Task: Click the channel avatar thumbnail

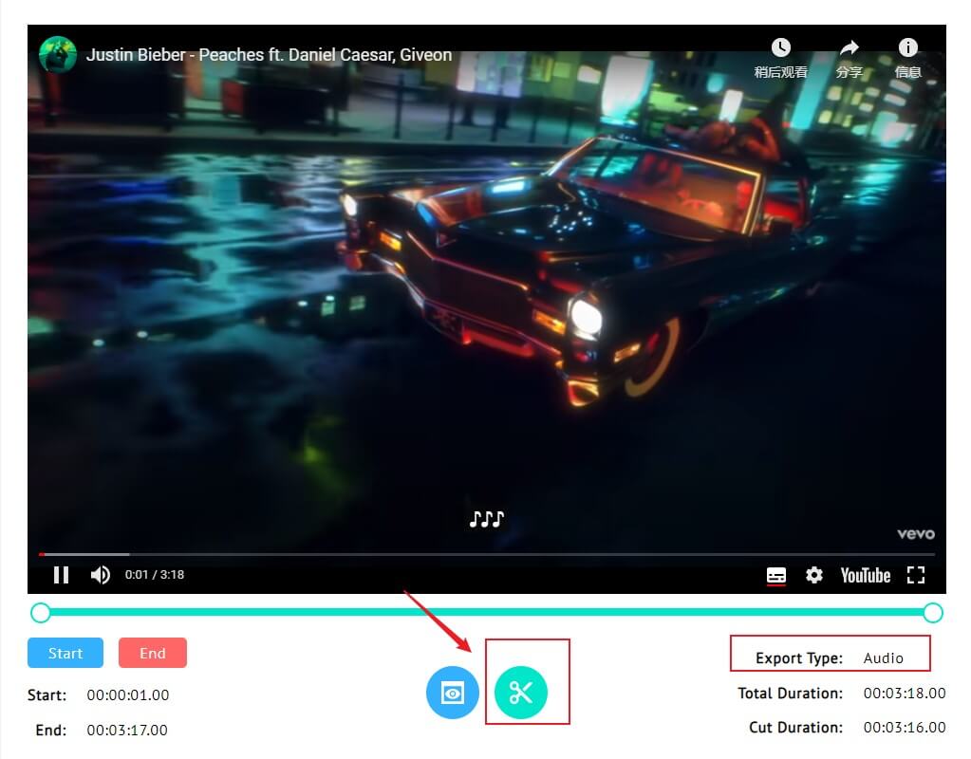Action: click(58, 54)
